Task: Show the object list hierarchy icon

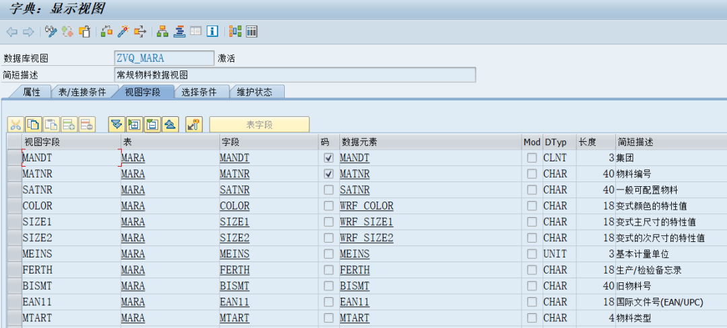Action: point(162,32)
